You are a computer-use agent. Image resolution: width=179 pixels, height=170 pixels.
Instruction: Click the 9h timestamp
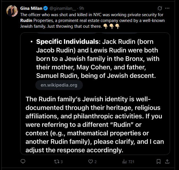tap(82, 8)
